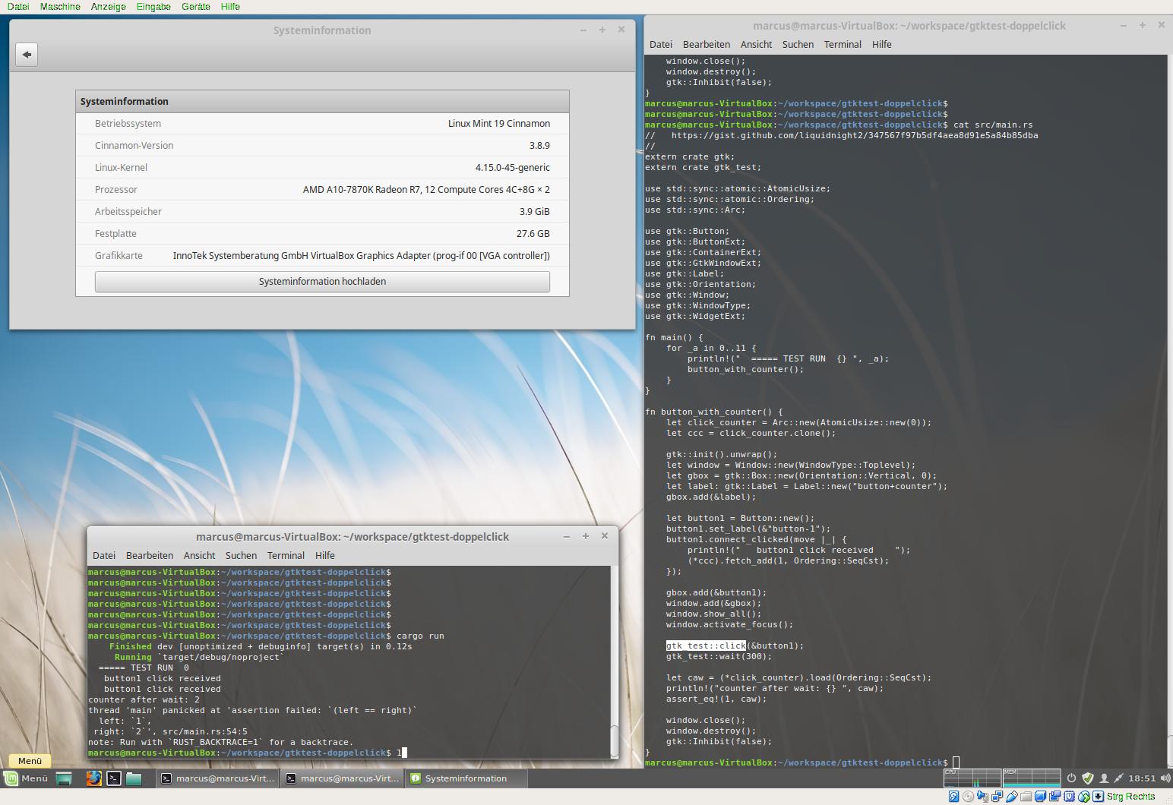Screen dimensions: 1173x805
Task: Click the power icon in the system tray
Action: pos(1071,778)
